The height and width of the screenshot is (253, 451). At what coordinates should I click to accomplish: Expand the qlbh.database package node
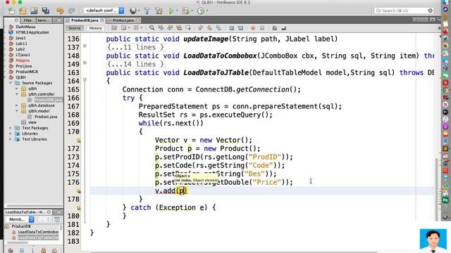click(x=17, y=105)
